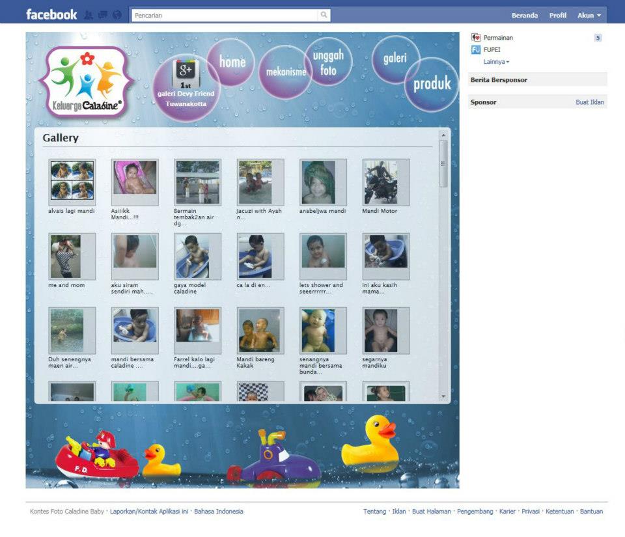Open the Permainan games icon
The width and height of the screenshot is (625, 537).
(475, 38)
